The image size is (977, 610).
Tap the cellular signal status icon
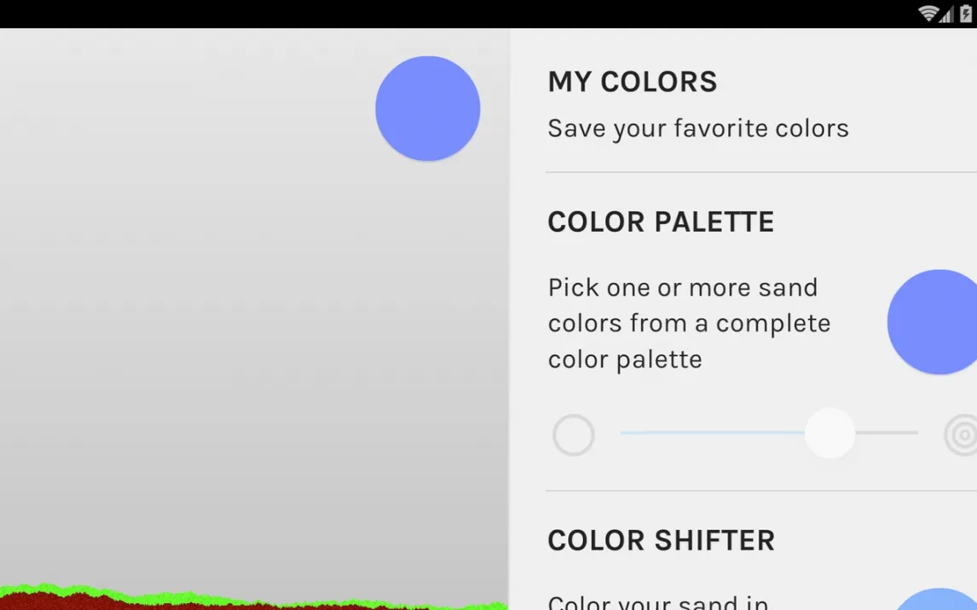946,14
